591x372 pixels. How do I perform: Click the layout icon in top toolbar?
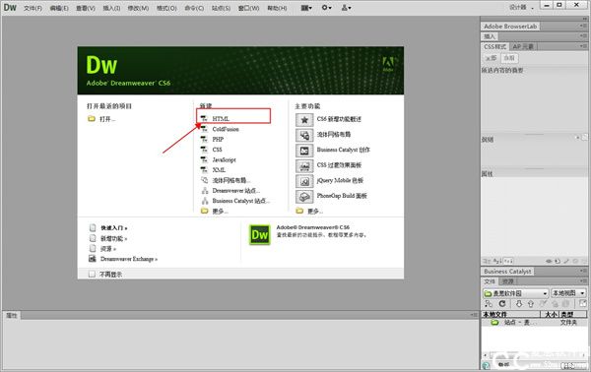306,8
